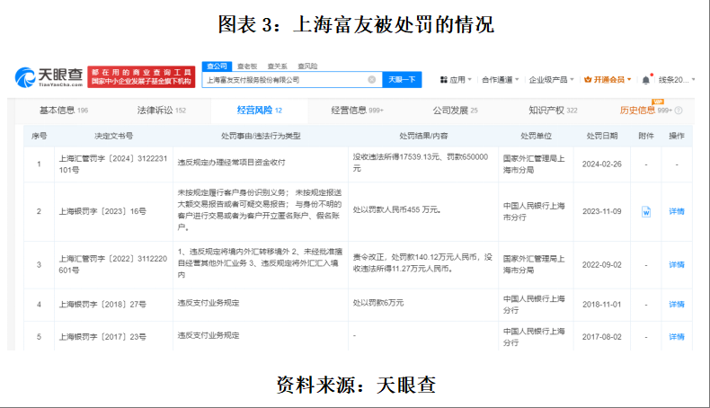Select the 查风险 search tab
The width and height of the screenshot is (710, 408).
(306, 67)
